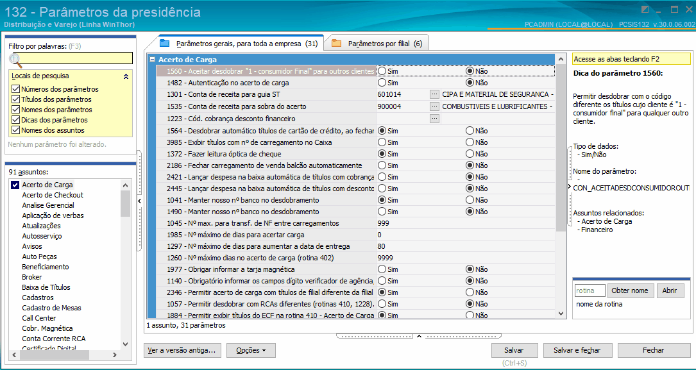Click left panel collapse arrow splitter
This screenshot has width=696, height=370.
[x=139, y=201]
